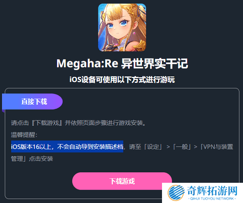Click the pink 下载游戏 button

tap(122, 181)
